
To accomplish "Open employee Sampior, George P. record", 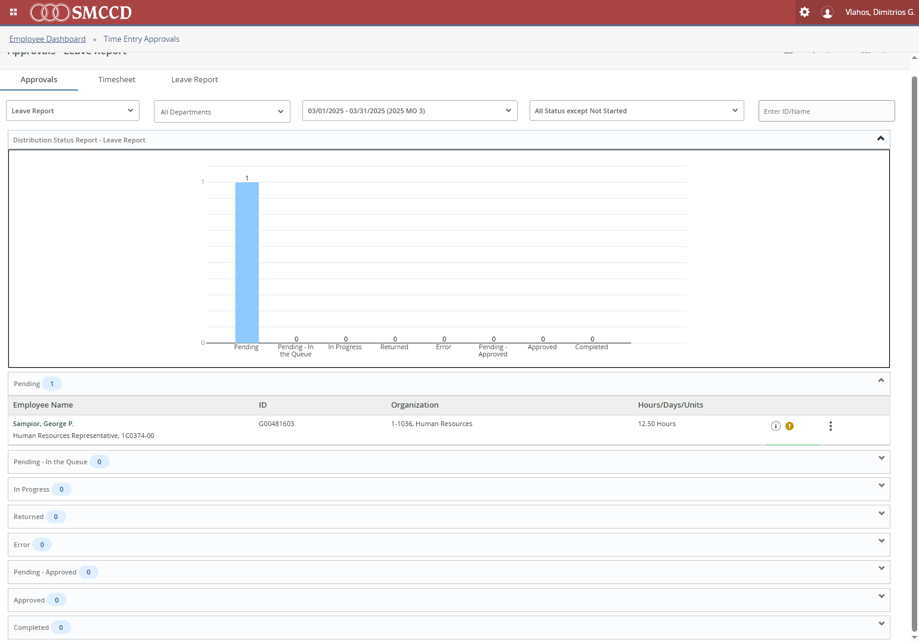I will (x=43, y=424).
